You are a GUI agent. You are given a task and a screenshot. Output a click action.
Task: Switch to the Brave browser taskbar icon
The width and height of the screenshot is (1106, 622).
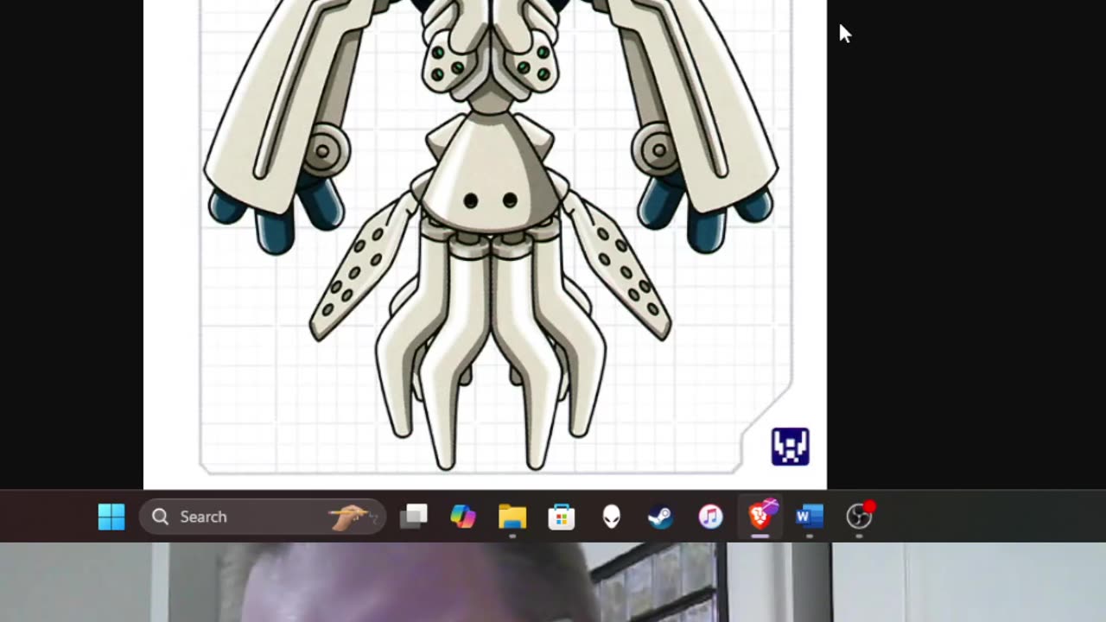point(760,517)
